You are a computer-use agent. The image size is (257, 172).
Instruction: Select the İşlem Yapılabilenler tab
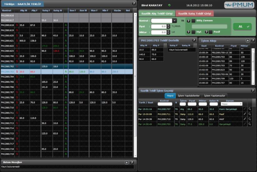click(189, 96)
